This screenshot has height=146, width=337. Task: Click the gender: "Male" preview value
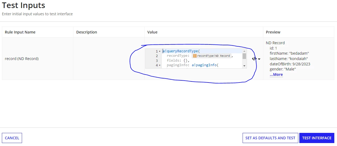pos(283,69)
